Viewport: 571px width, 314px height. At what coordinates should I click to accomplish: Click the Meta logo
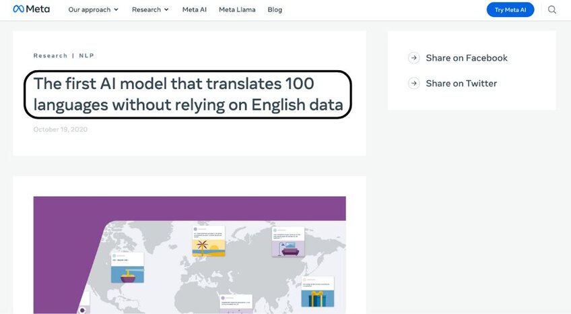[x=32, y=9]
